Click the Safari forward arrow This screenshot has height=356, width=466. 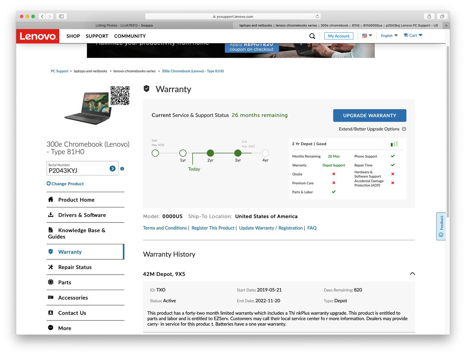pos(50,16)
